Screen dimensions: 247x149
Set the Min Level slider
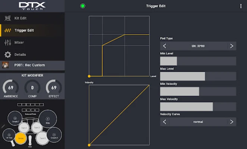pyautogui.click(x=198, y=61)
